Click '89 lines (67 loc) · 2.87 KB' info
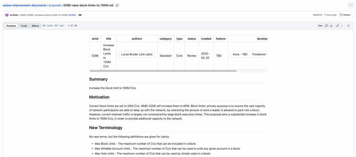This screenshot has width=356, height=157. (60, 26)
